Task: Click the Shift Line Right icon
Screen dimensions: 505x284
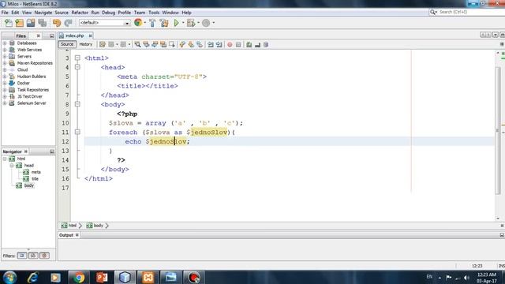Action: pos(219,45)
